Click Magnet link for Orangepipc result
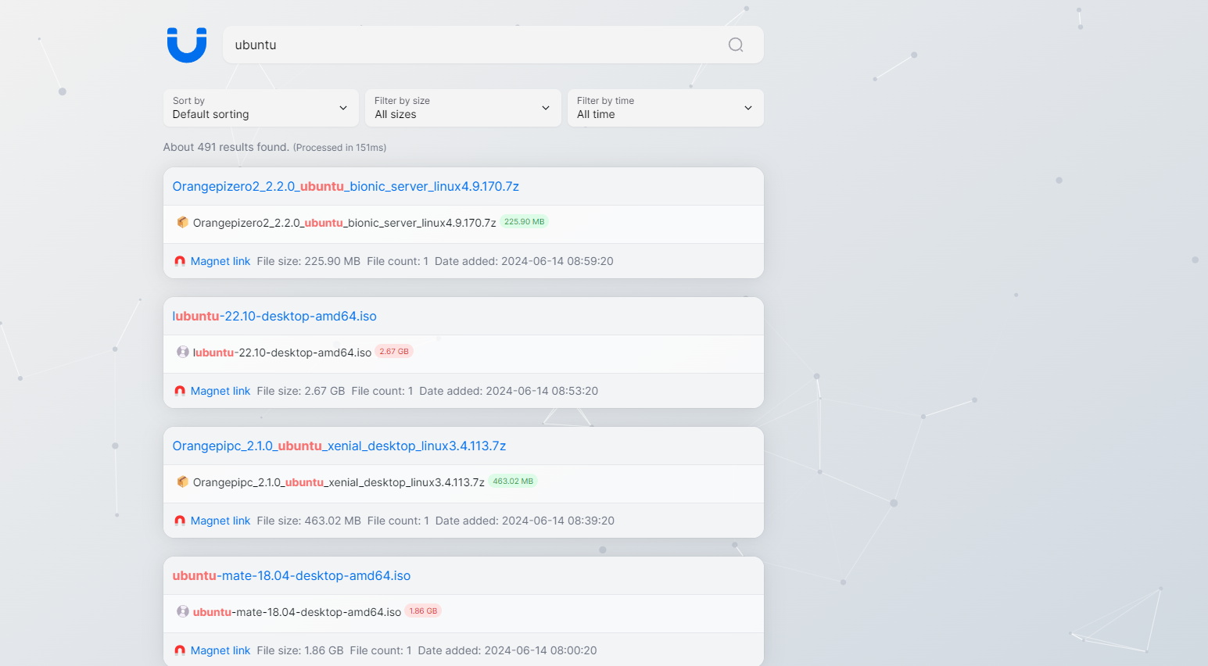1208x666 pixels. click(220, 521)
